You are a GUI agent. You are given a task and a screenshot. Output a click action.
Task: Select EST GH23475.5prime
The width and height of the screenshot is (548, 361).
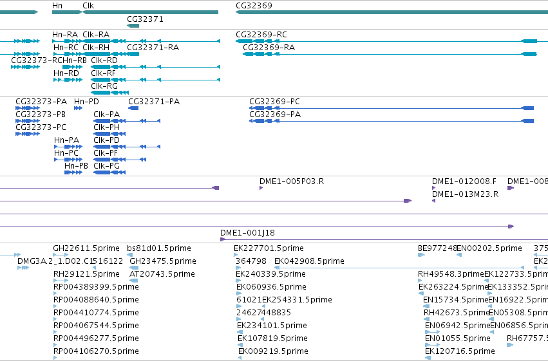pos(163,261)
